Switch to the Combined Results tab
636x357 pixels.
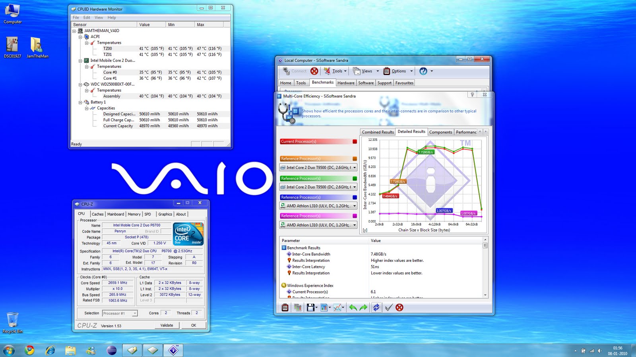378,132
